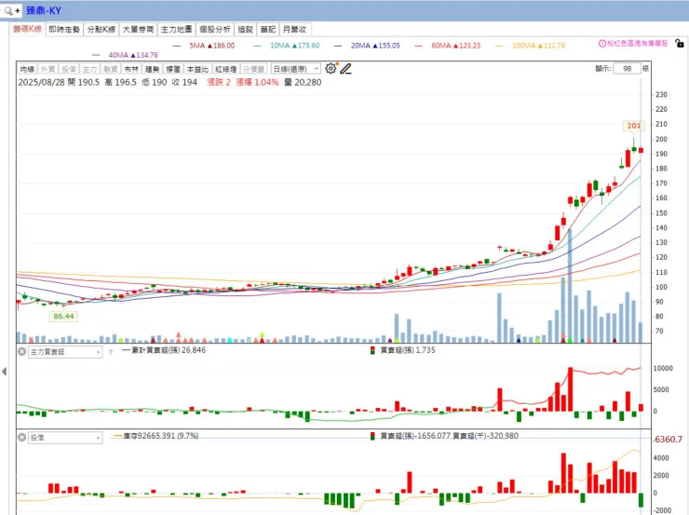Click the 10MA legend entry
This screenshot has height=515, width=689.
point(287,46)
